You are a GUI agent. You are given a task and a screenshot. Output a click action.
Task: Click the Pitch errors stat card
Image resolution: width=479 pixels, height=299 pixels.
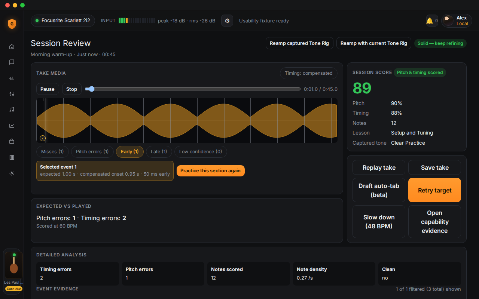click(163, 274)
